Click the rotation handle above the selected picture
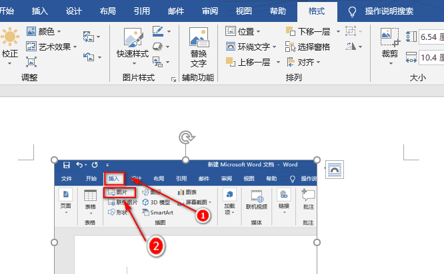This screenshot has height=274, width=444. point(186,137)
